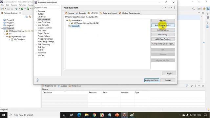
Task: Select Coverage in properties list
Action: [42, 17]
